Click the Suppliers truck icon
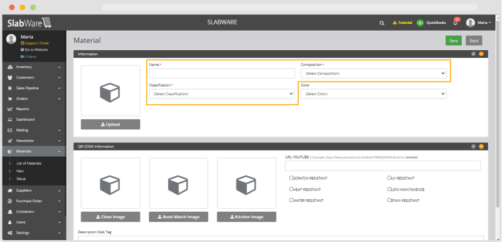Screen dimensions: 502x242 [x=10, y=191]
